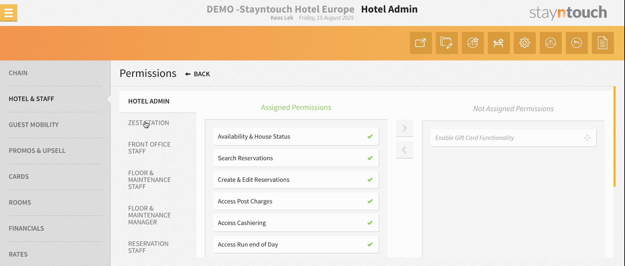Click the external link box-arrow icon

(421, 43)
